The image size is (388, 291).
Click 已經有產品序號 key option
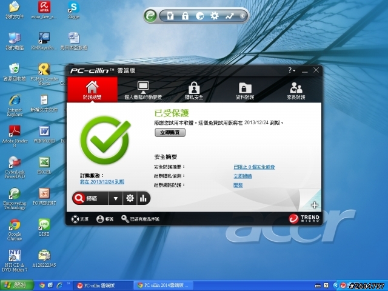(x=140, y=219)
